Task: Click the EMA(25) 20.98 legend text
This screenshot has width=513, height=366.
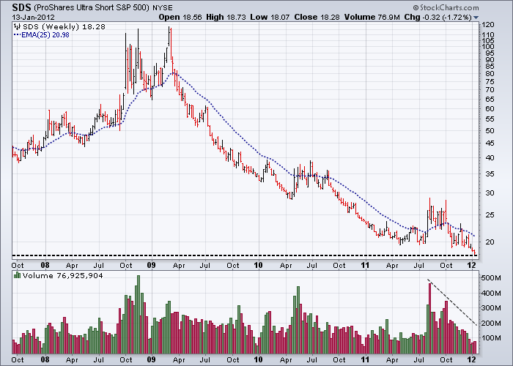Action: (x=45, y=35)
